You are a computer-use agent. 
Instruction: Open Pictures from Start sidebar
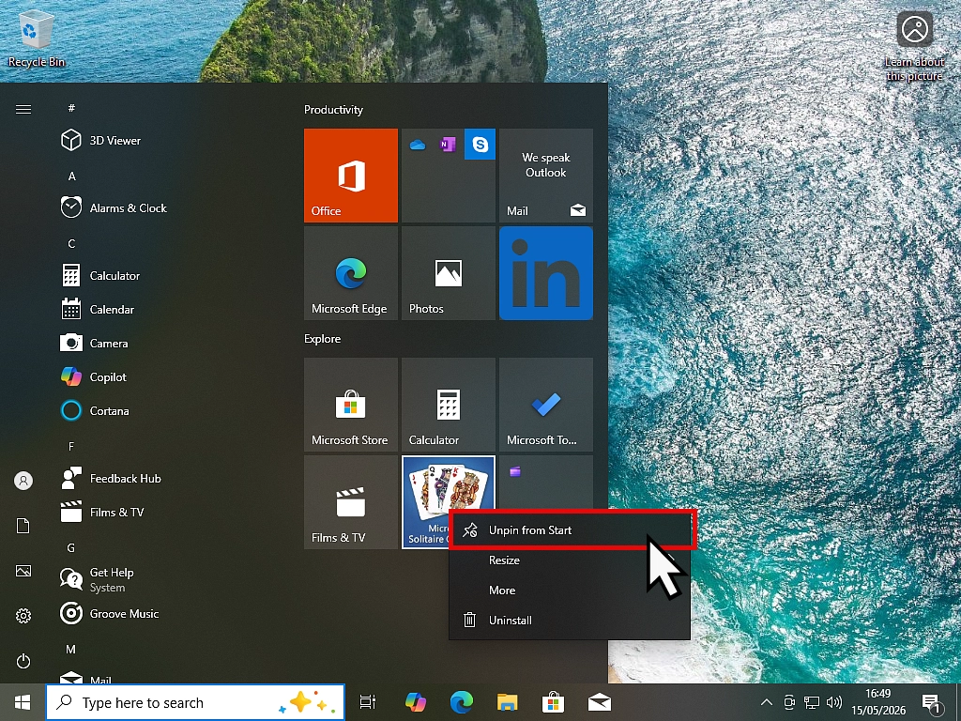point(23,571)
